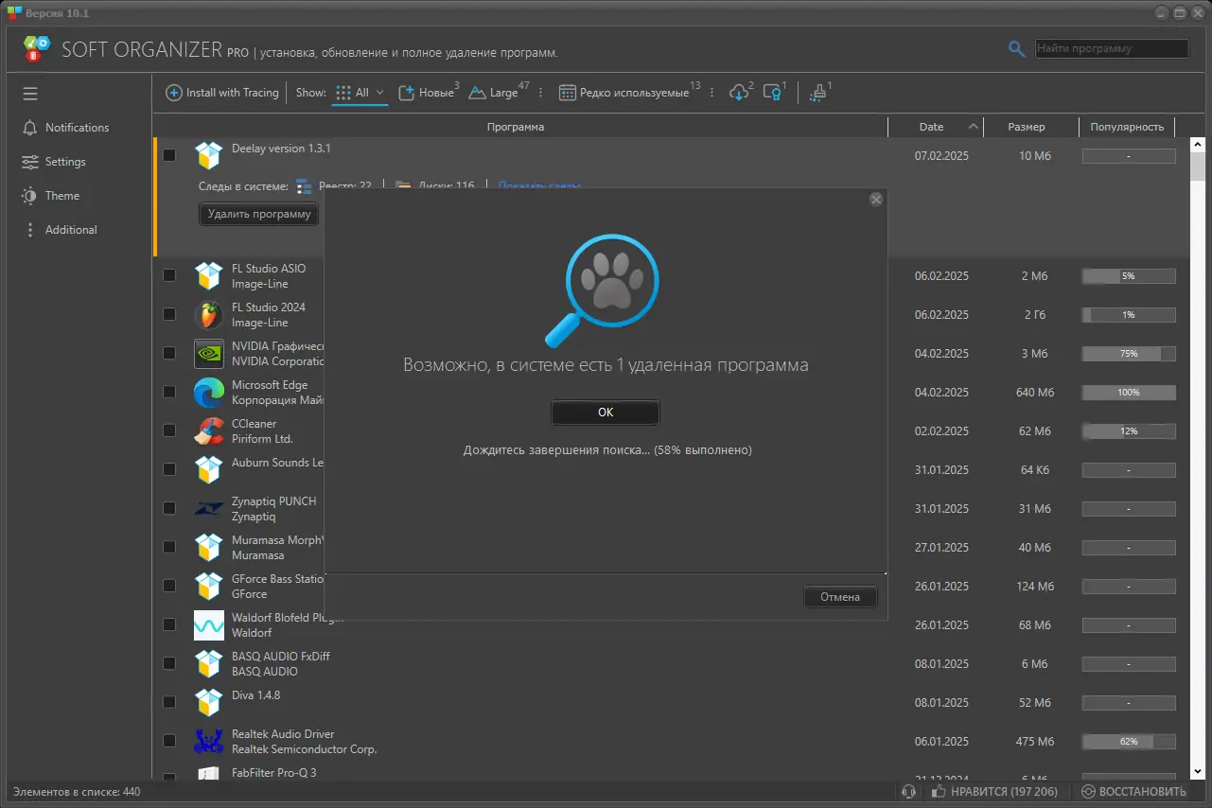This screenshot has height=808, width=1212.
Task: Click ВОССТАНОВИТЬ in the status bar
Action: pos(1133,792)
